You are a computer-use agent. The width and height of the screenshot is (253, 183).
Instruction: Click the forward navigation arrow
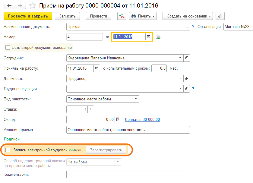click(x=20, y=6)
